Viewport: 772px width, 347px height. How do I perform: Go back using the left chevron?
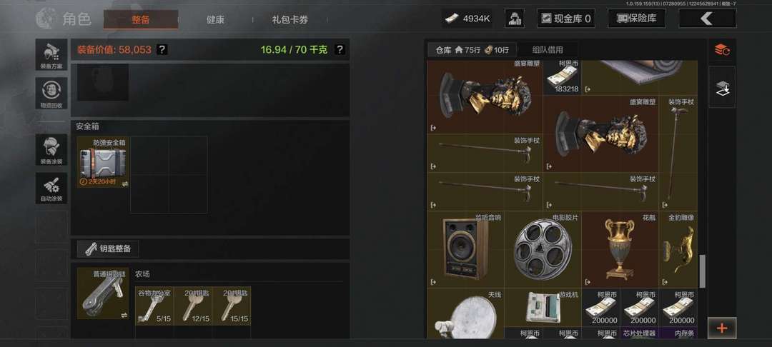(708, 19)
